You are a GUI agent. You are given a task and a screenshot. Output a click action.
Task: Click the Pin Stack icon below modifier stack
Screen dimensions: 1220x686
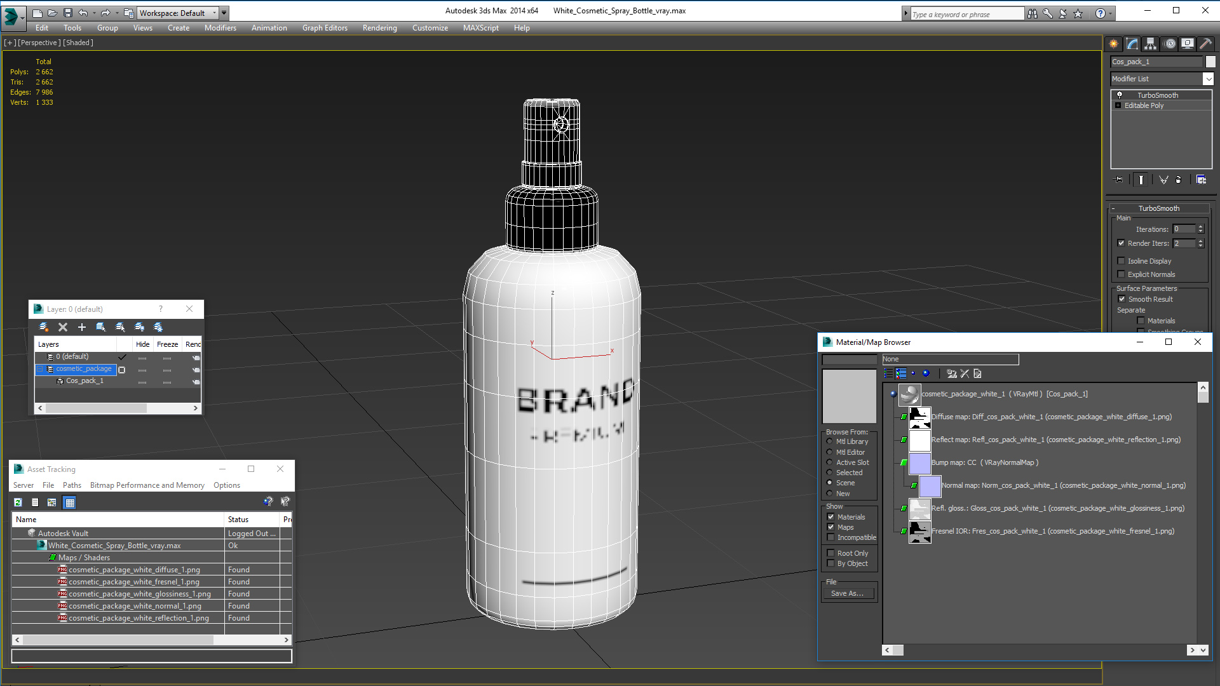pos(1119,180)
